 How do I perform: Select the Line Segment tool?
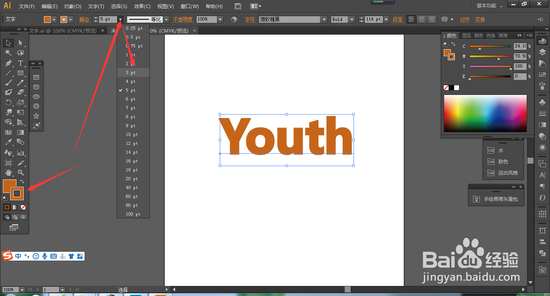pyautogui.click(x=8, y=73)
